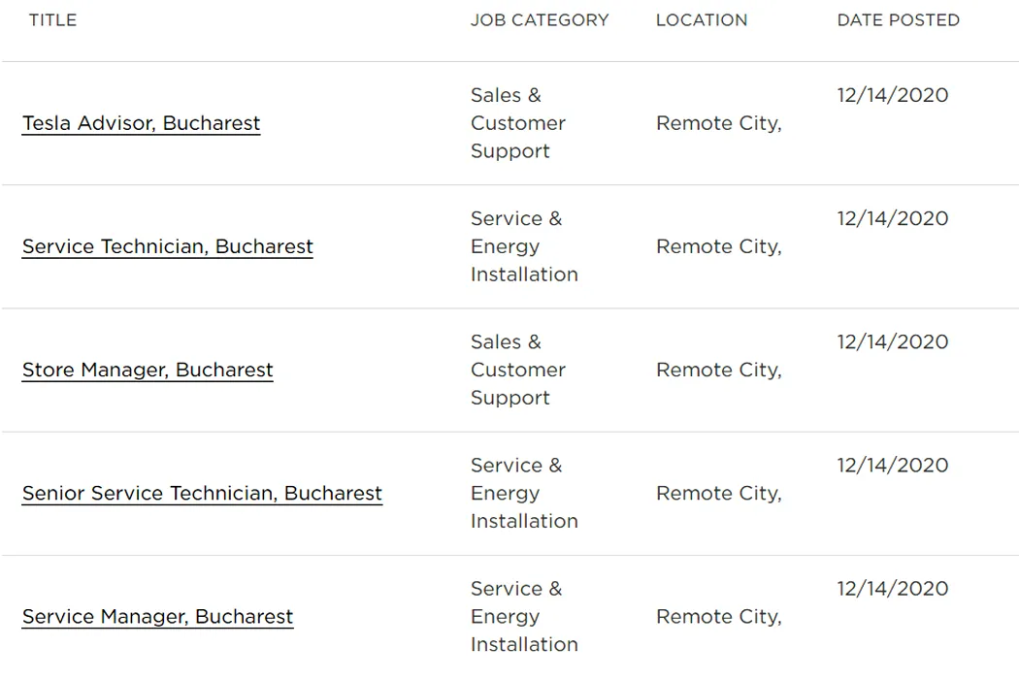The image size is (1019, 679).
Task: Open the Service Technician, Bucharest job listing
Action: point(168,246)
